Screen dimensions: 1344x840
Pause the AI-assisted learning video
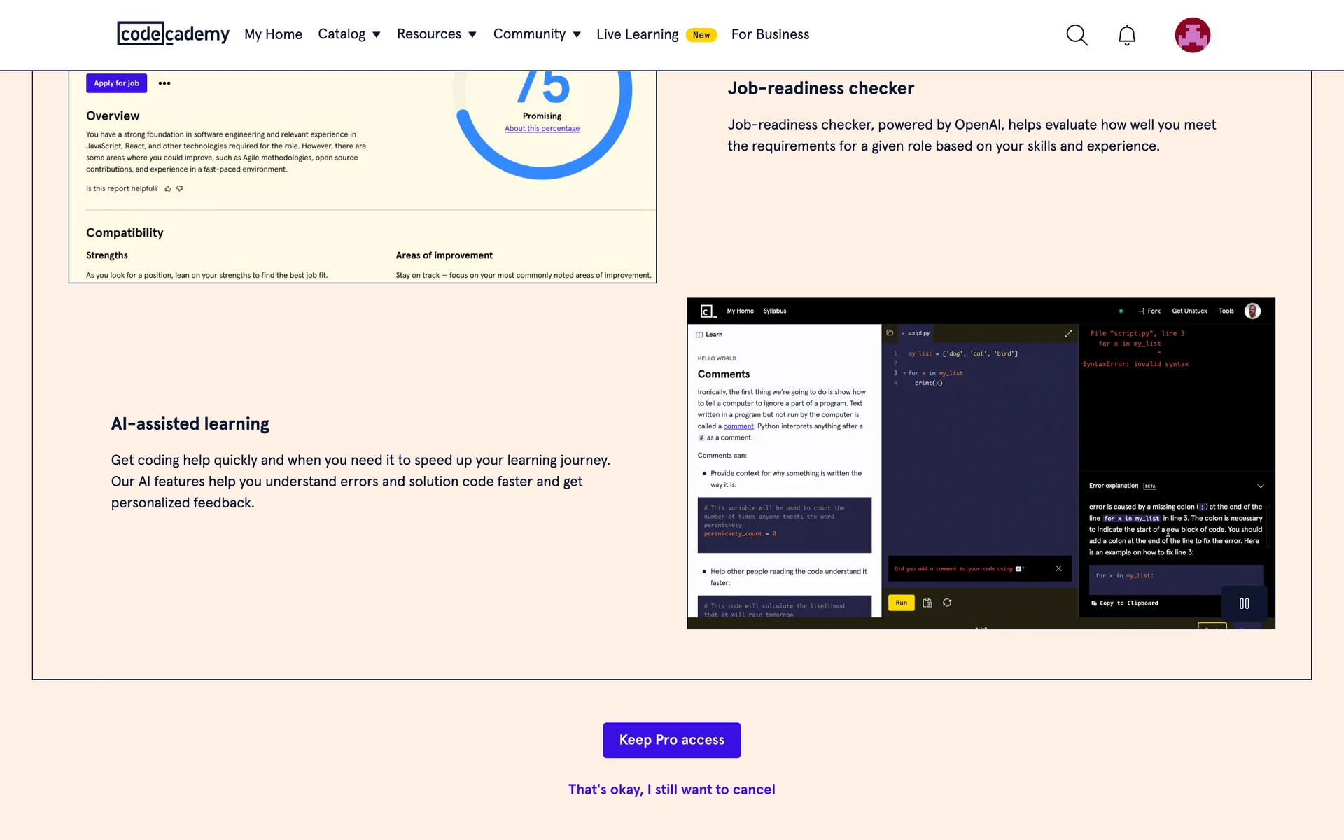tap(1244, 603)
